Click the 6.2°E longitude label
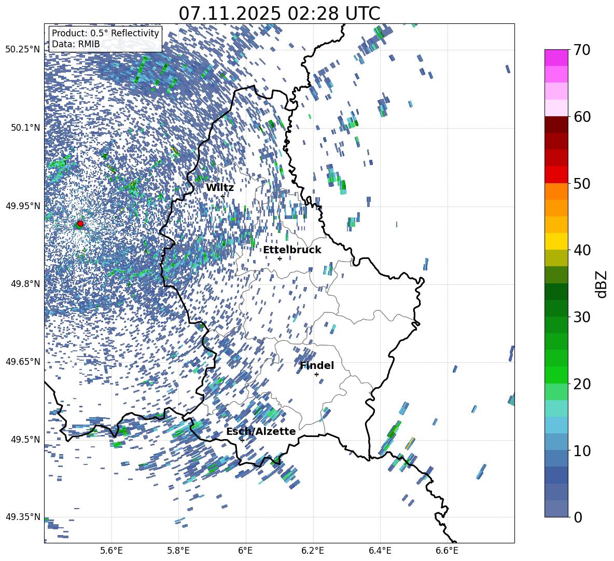614x561 pixels. (313, 551)
